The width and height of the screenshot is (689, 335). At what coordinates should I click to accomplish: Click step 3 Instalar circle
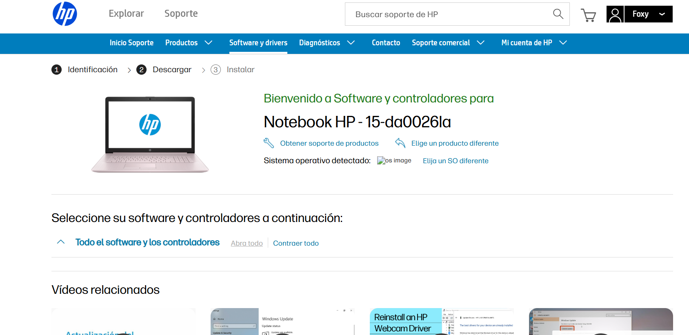coord(216,70)
